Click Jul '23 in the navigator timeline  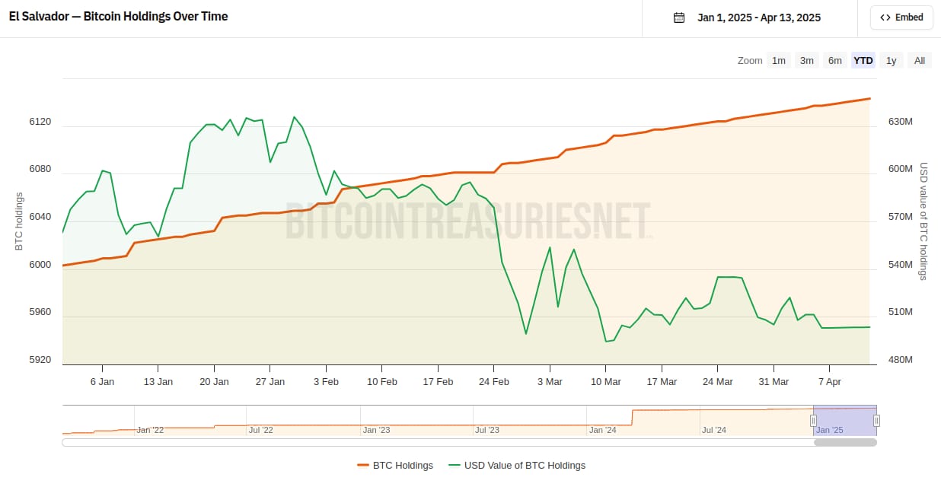[x=487, y=430]
